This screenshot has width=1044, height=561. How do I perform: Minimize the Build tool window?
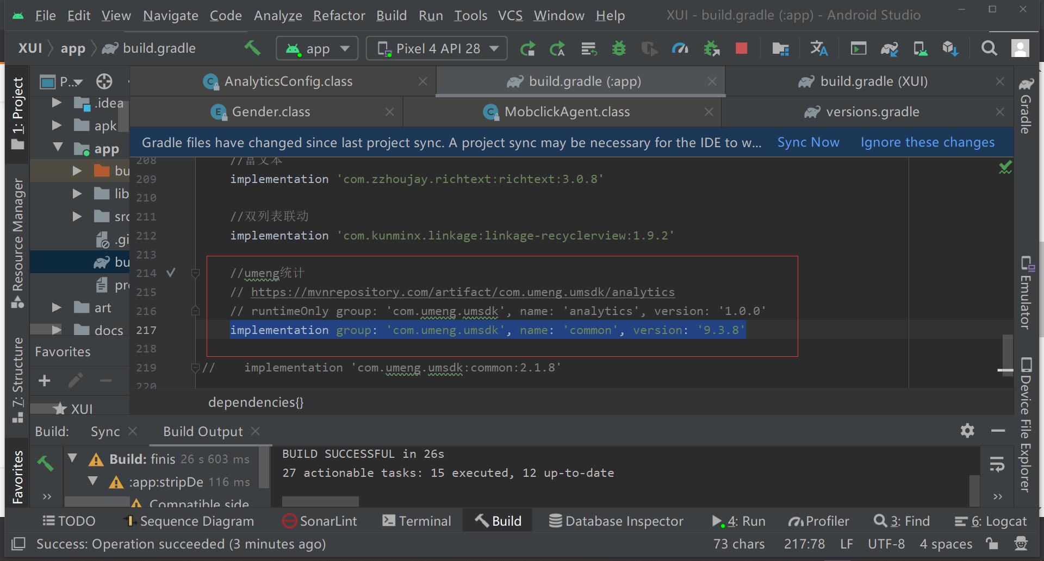tap(998, 431)
